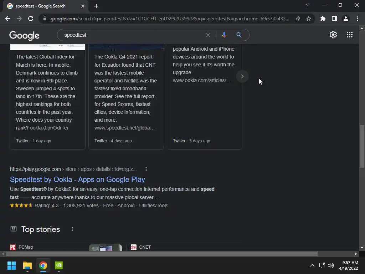Click the "Twitter · 5 days ago" text

click(191, 141)
